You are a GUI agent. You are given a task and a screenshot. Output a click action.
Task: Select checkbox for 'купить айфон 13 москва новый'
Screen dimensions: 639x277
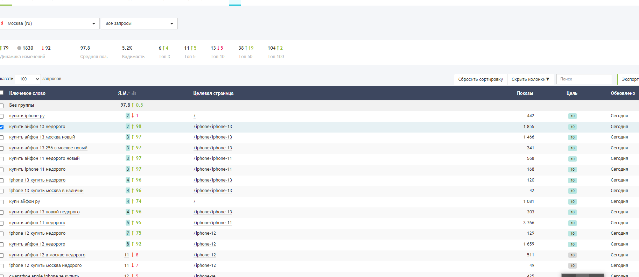[1, 137]
